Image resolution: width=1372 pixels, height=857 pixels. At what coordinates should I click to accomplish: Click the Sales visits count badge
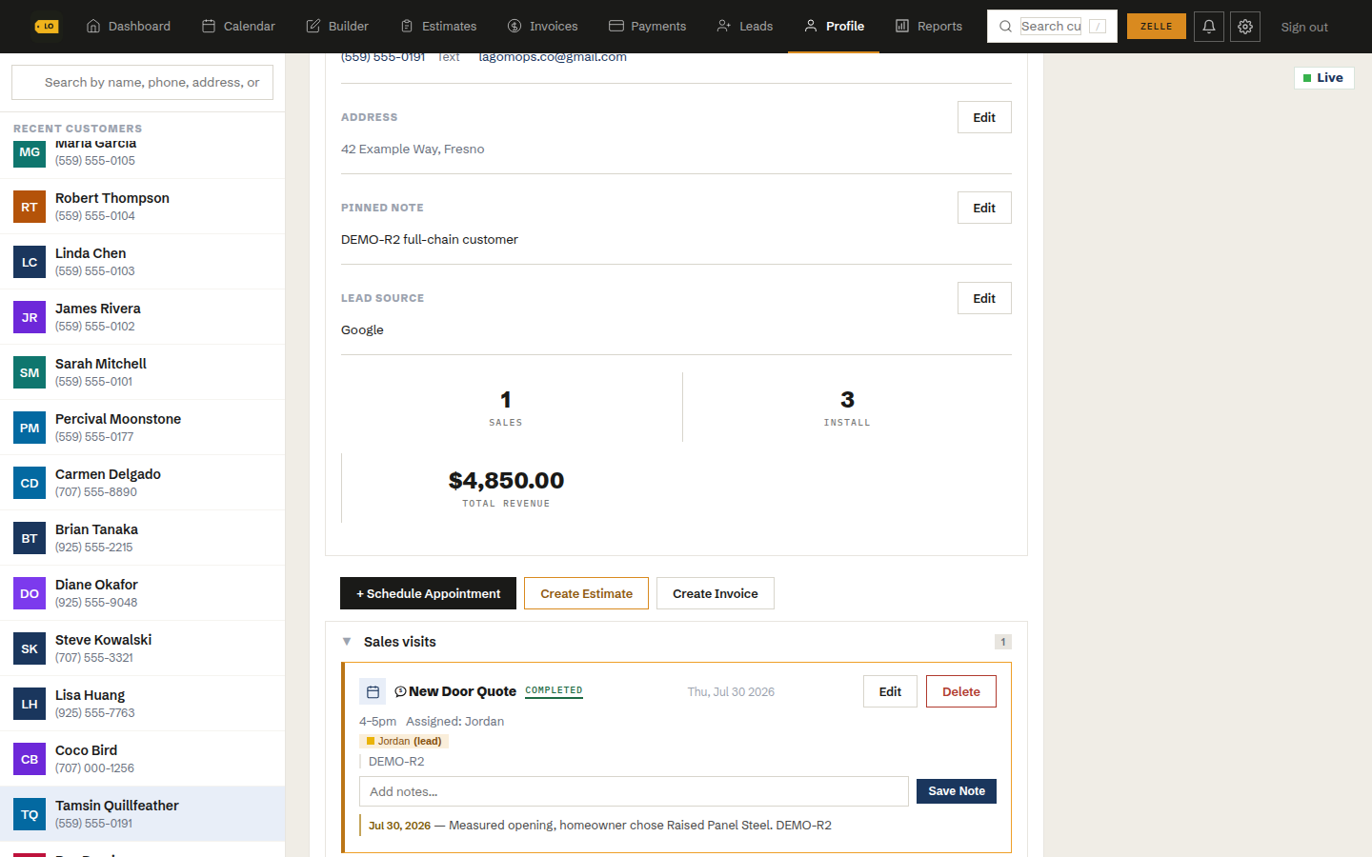tap(1002, 642)
